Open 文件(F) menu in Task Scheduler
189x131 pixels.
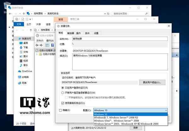[x=40, y=41]
